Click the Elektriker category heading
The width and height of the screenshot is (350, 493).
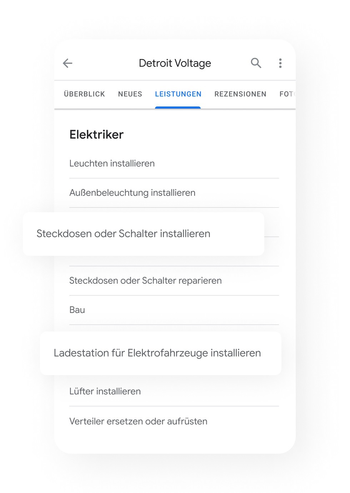96,135
